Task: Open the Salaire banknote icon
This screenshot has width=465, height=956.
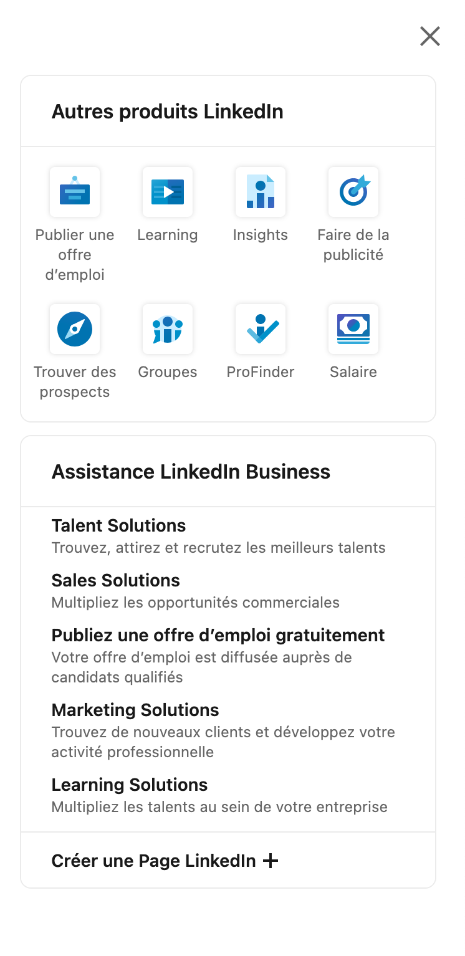Action: tap(353, 329)
